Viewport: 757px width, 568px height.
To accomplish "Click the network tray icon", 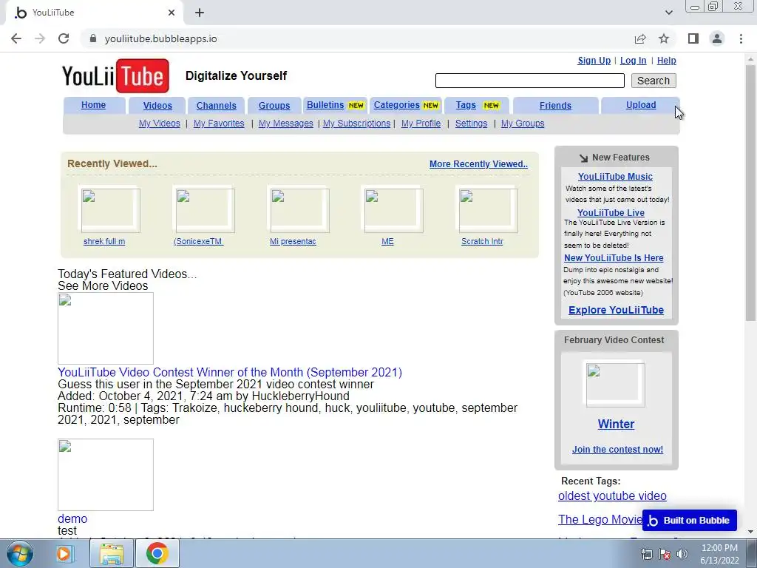I will pos(646,554).
